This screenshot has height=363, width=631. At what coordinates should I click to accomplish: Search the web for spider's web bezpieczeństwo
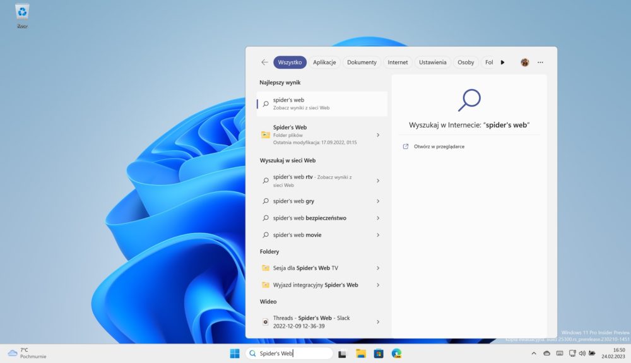tap(322, 218)
